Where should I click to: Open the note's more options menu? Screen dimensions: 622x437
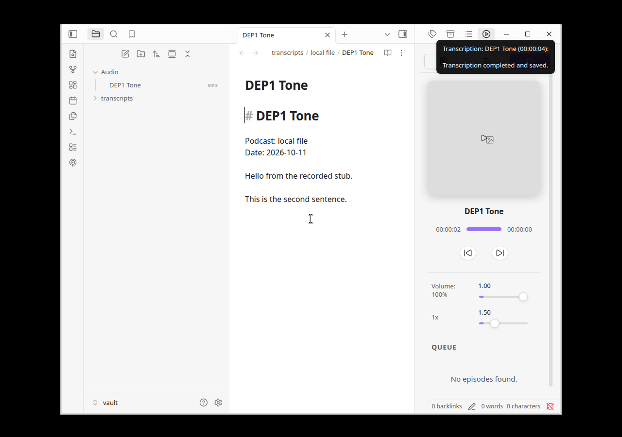[x=401, y=53]
